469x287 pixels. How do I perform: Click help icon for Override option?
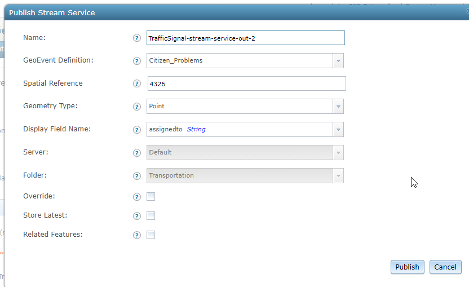click(136, 197)
